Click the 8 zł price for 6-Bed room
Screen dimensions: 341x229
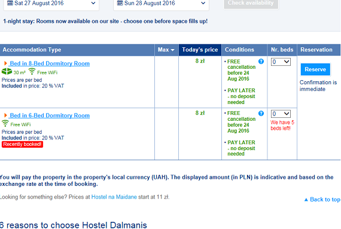(200, 113)
